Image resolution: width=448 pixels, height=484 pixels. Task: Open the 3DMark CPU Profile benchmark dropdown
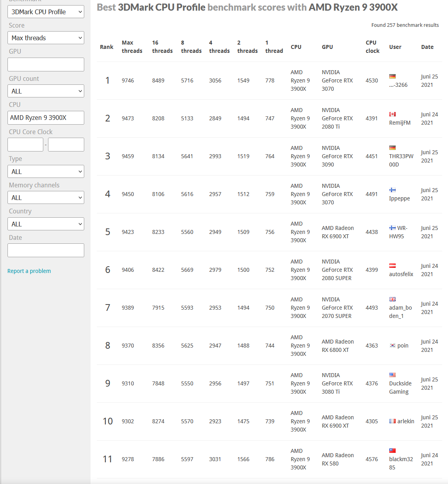click(46, 12)
